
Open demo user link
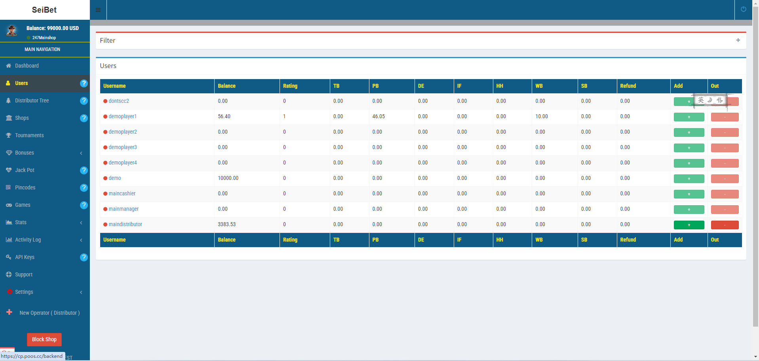point(115,178)
